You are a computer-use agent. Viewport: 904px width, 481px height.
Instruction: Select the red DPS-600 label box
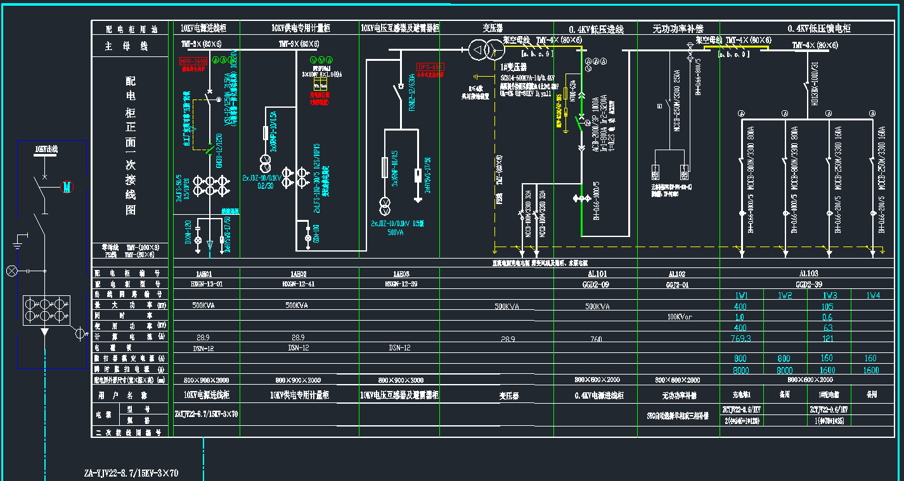coord(430,67)
